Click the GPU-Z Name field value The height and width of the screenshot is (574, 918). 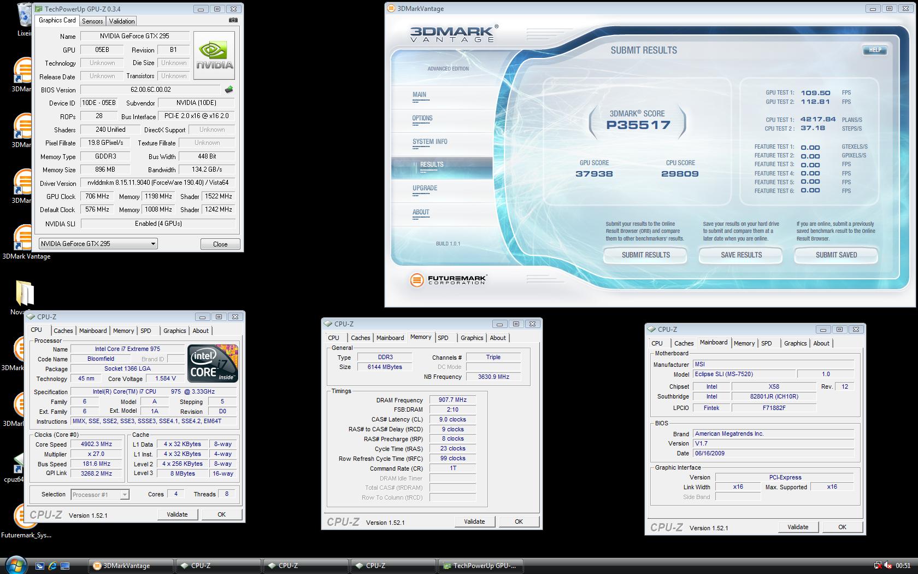point(134,36)
